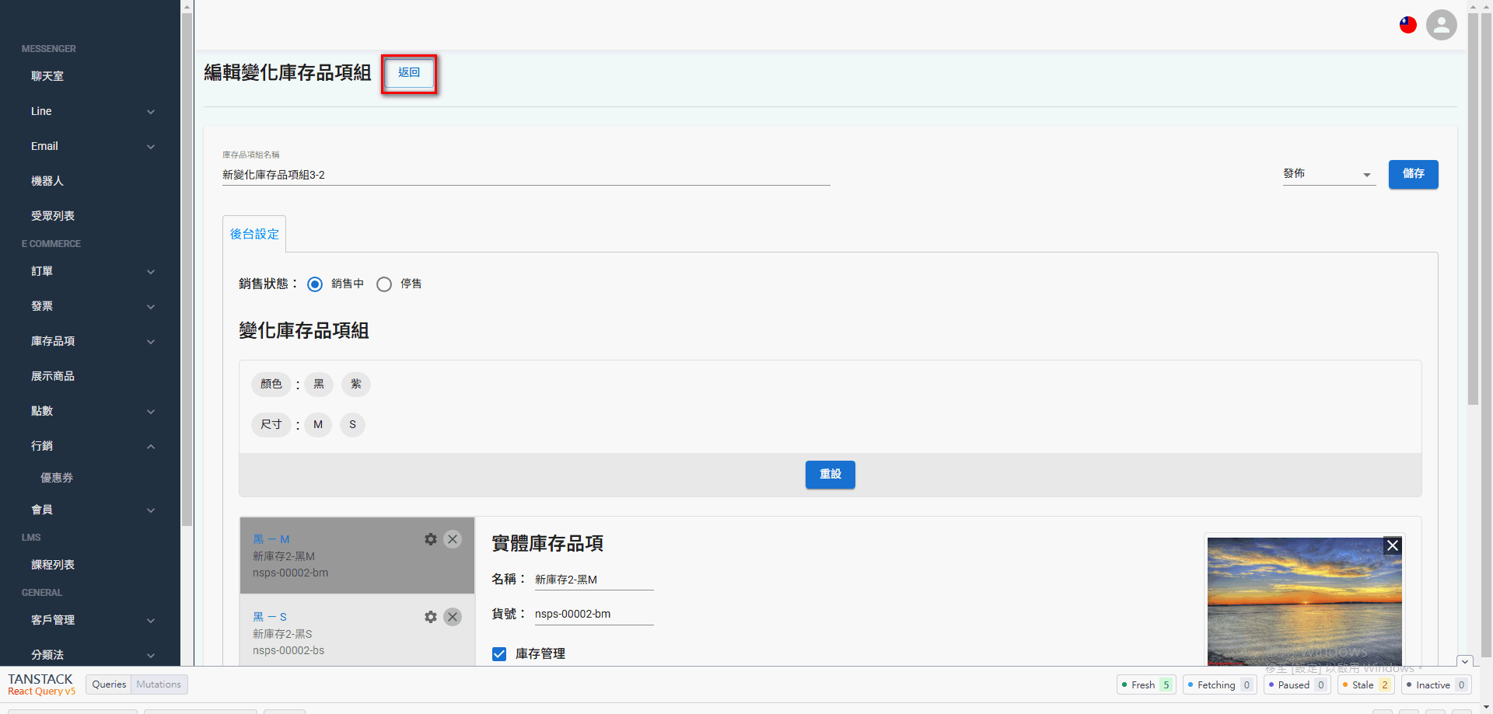Click the S size chip

coord(352,425)
